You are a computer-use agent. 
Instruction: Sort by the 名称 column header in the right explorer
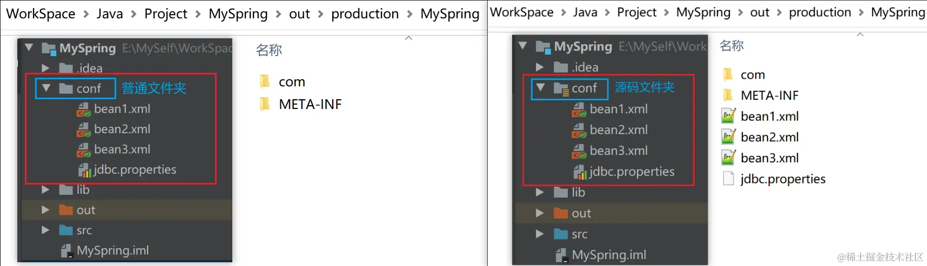(732, 46)
